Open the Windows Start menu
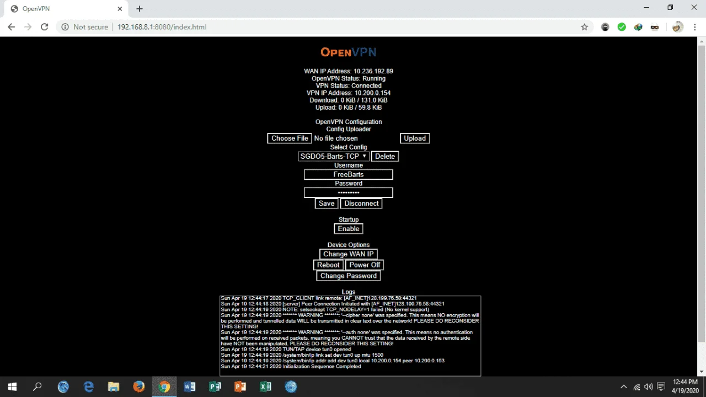The height and width of the screenshot is (397, 706). 12,387
